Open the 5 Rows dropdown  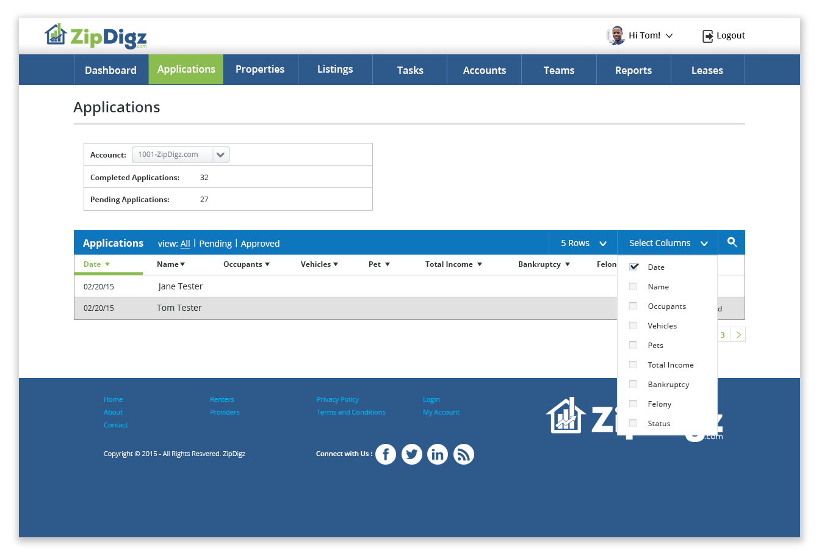tap(583, 243)
